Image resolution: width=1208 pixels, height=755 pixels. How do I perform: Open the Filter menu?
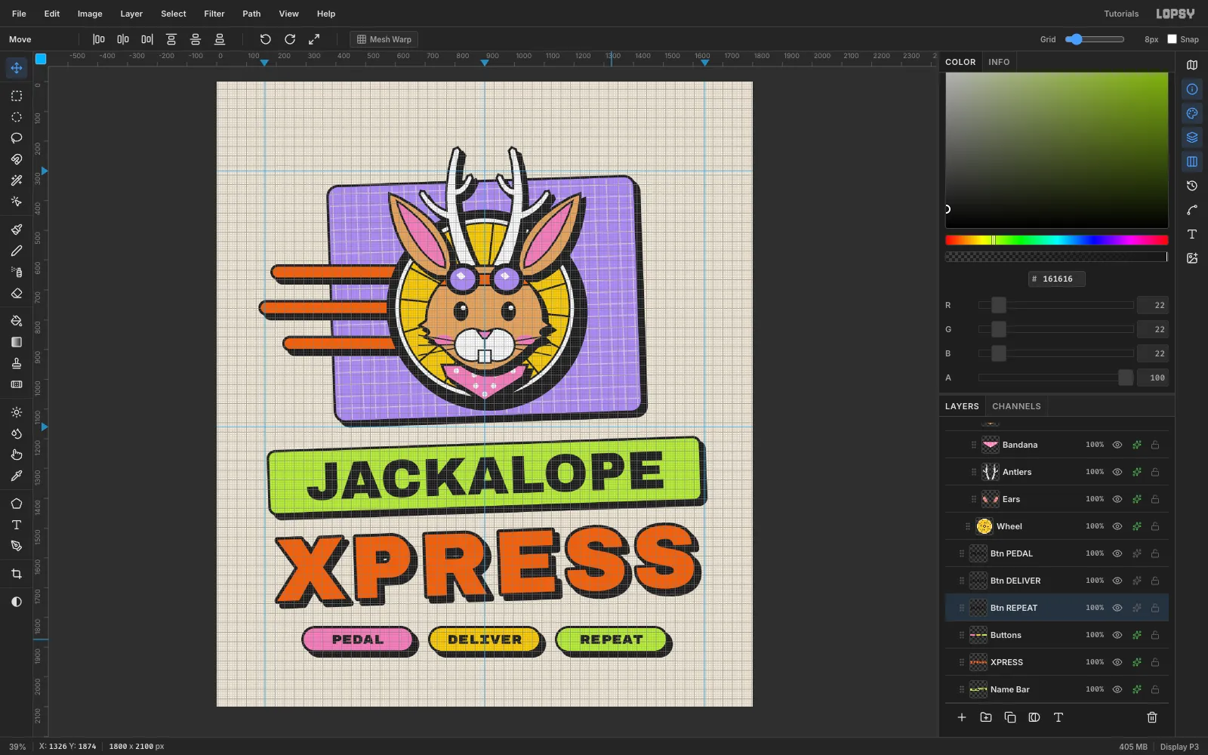(x=214, y=14)
